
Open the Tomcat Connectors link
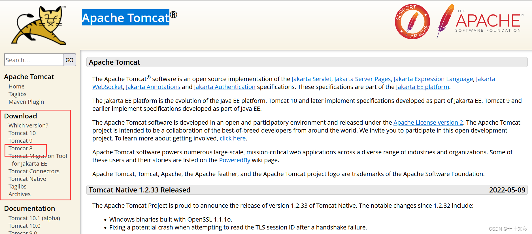34,171
